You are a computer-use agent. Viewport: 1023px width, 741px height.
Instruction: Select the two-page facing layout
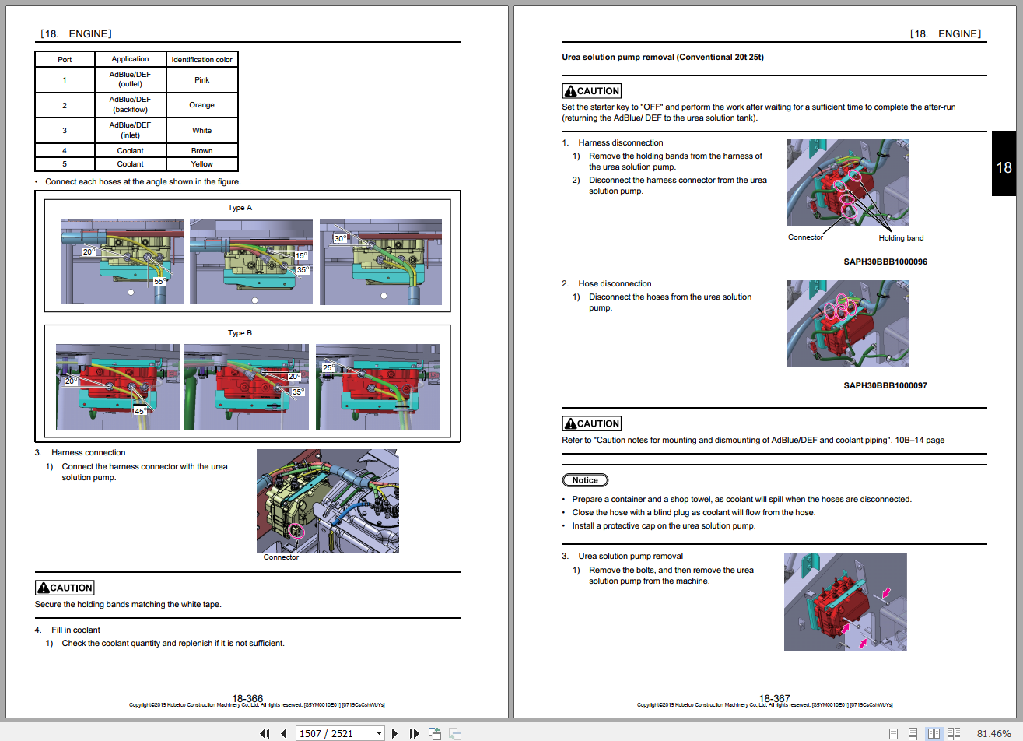pyautogui.click(x=934, y=733)
